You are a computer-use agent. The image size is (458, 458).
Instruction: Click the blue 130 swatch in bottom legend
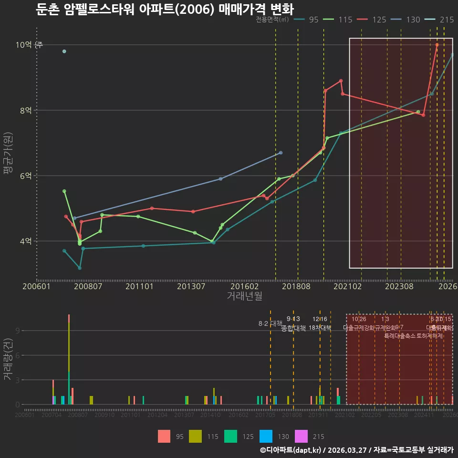tap(266, 437)
